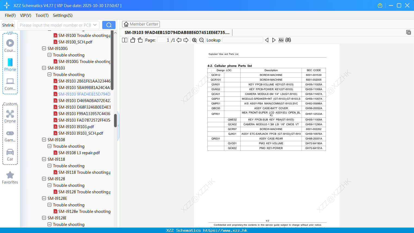Collapse the SM-I9100G tree node

[x=44, y=48]
